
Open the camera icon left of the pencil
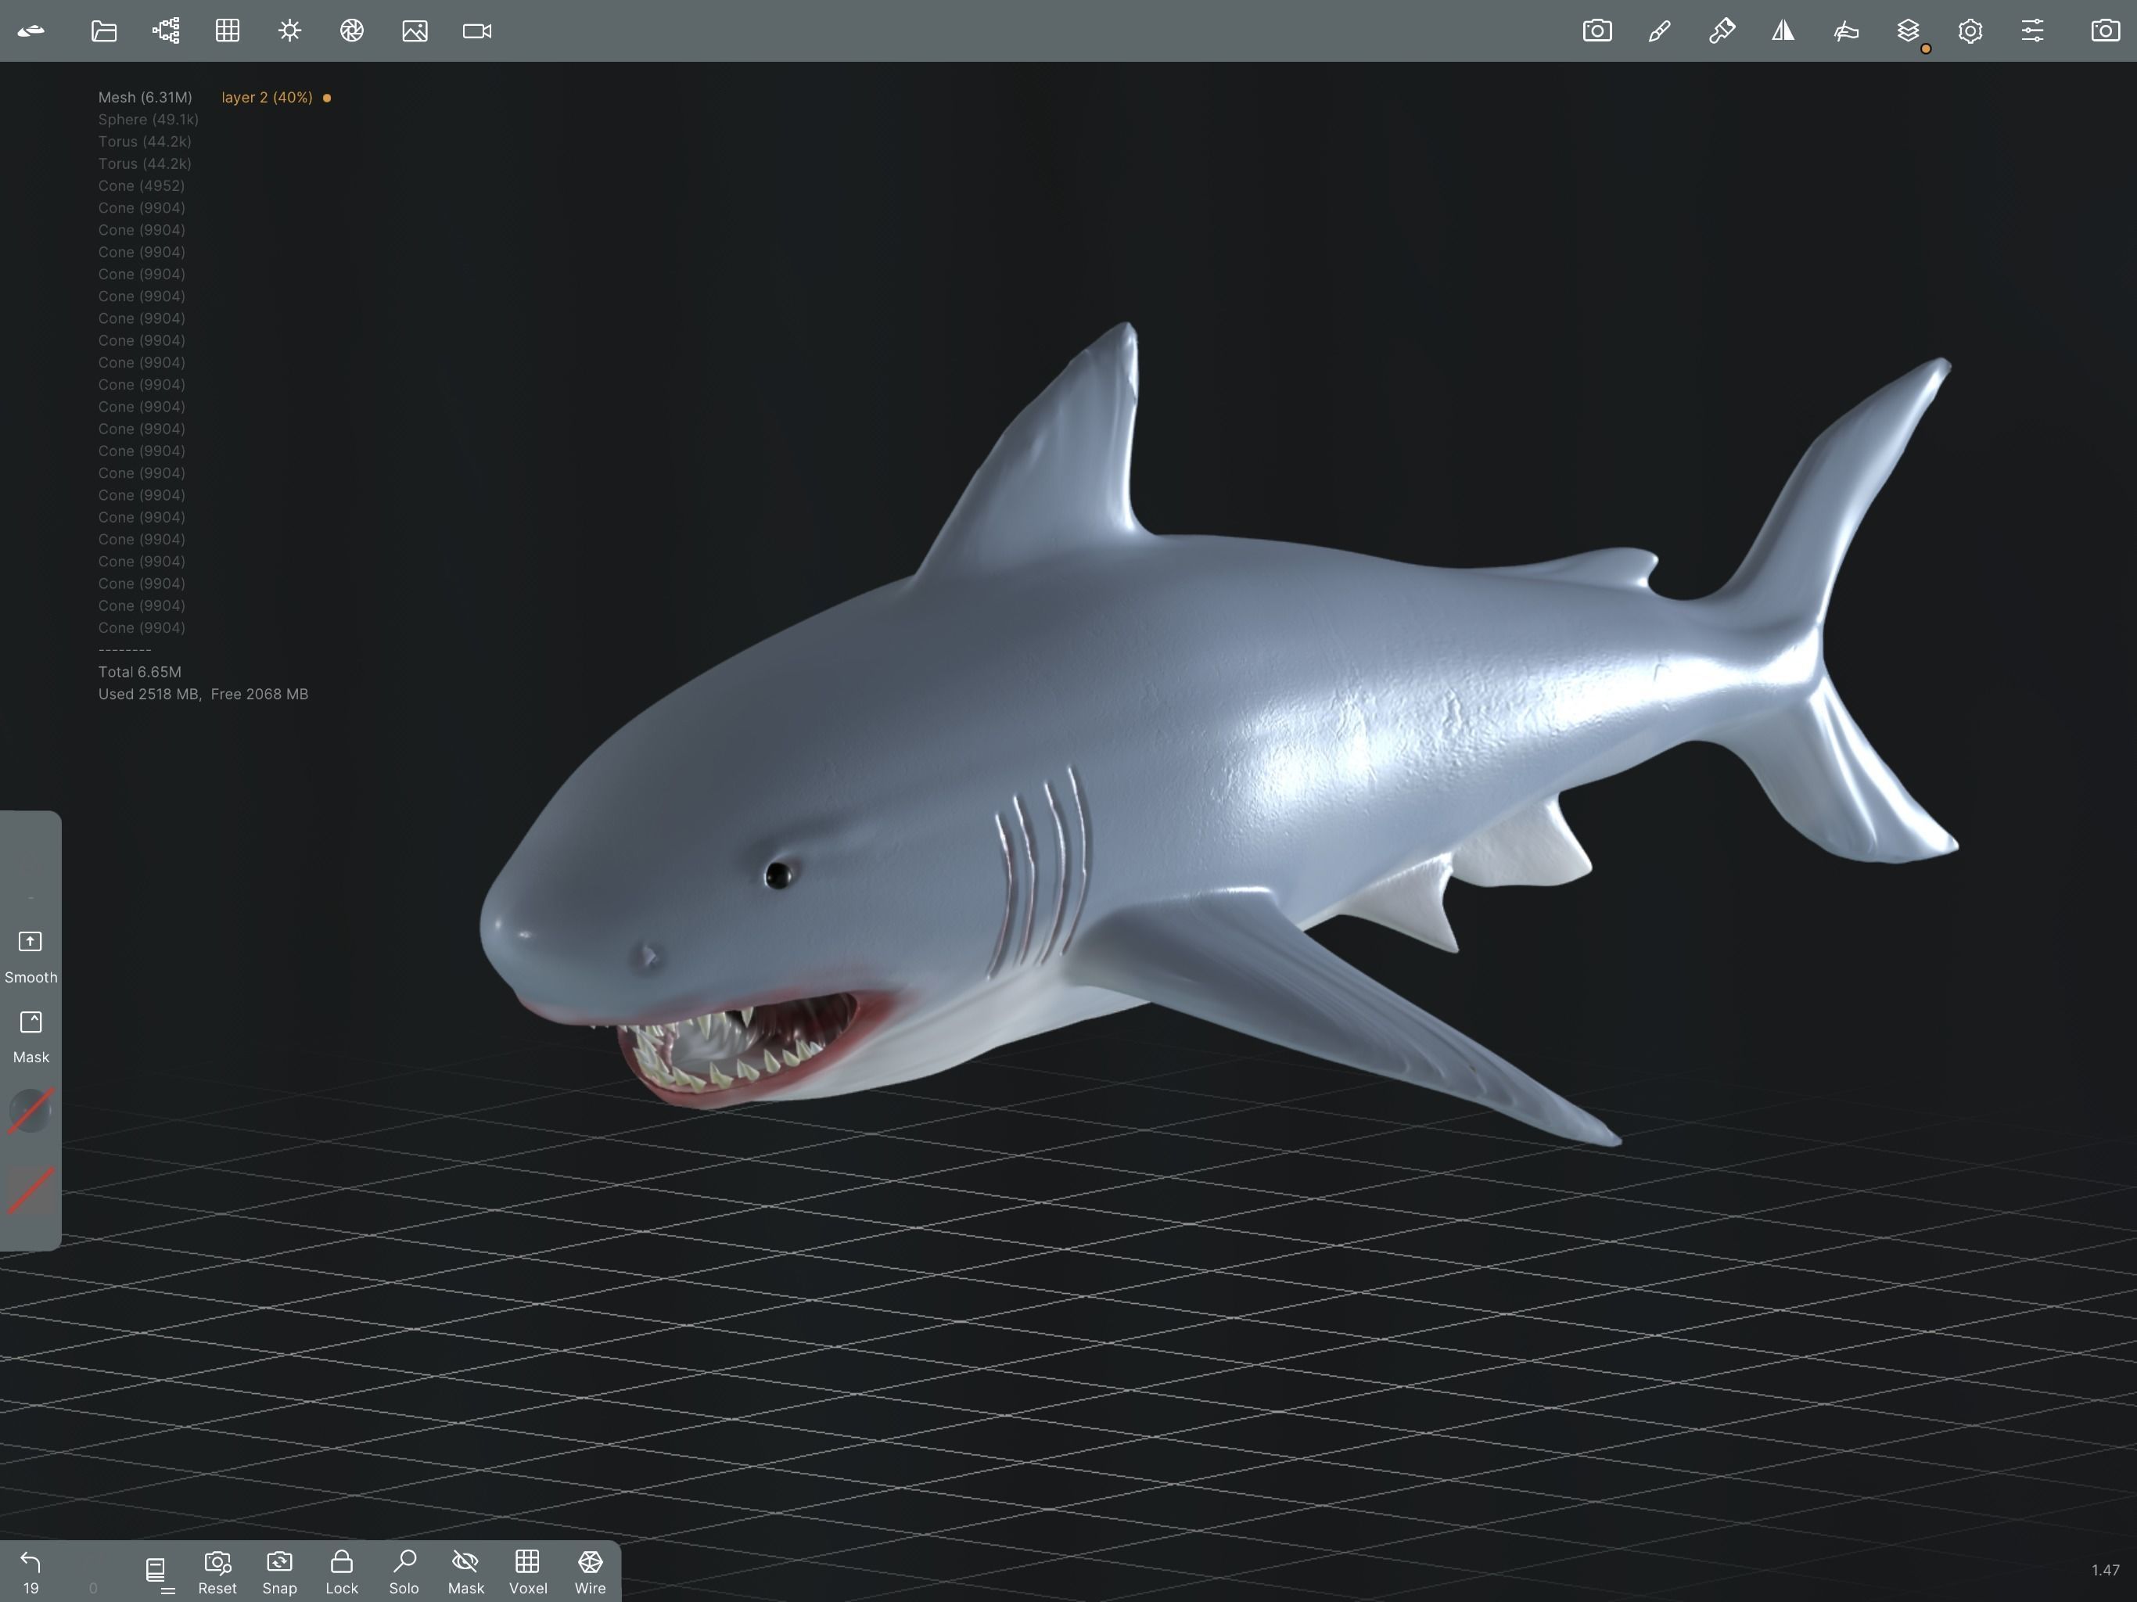tap(1597, 31)
